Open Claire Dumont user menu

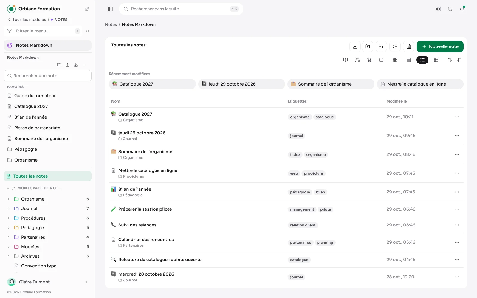point(48,282)
